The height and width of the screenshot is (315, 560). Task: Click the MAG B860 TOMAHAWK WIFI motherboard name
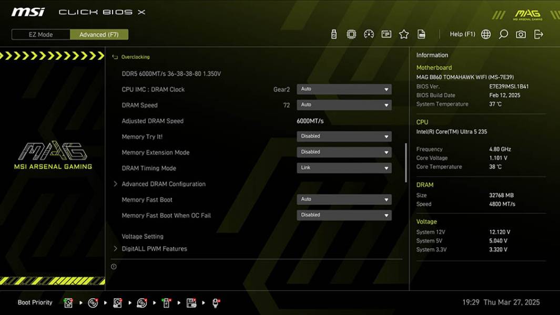[x=465, y=77]
